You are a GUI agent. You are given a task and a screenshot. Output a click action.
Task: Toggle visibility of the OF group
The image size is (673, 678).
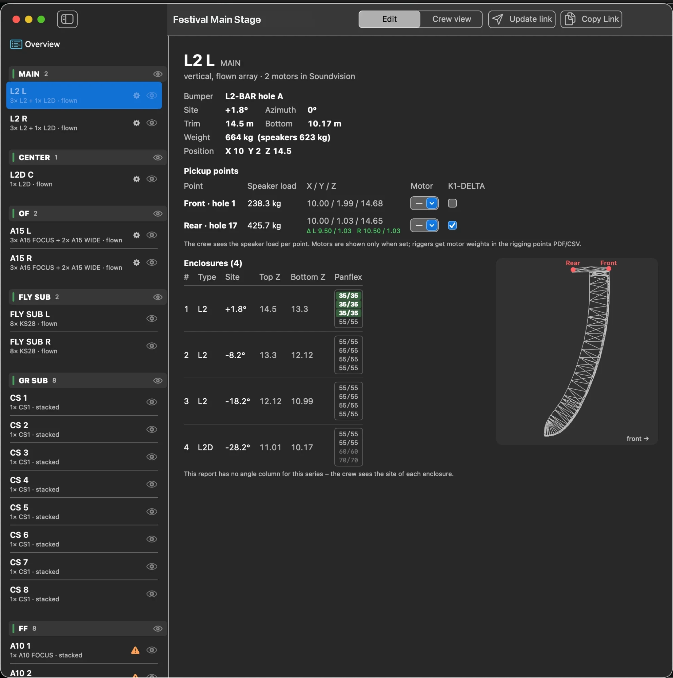tap(158, 214)
